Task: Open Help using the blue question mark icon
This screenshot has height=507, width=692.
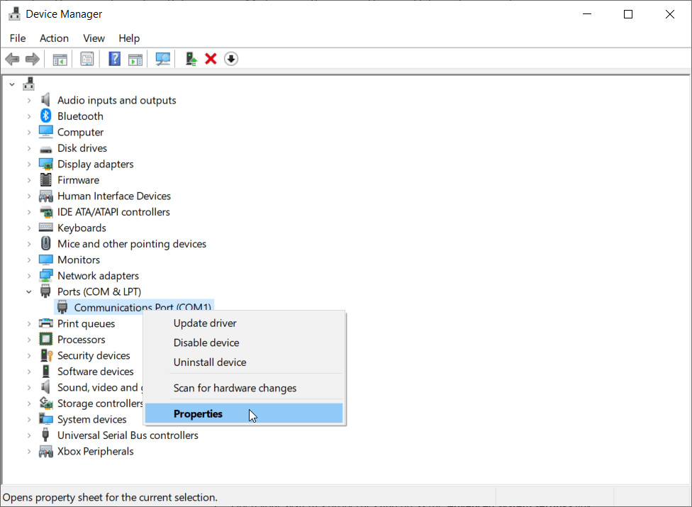Action: coord(114,58)
